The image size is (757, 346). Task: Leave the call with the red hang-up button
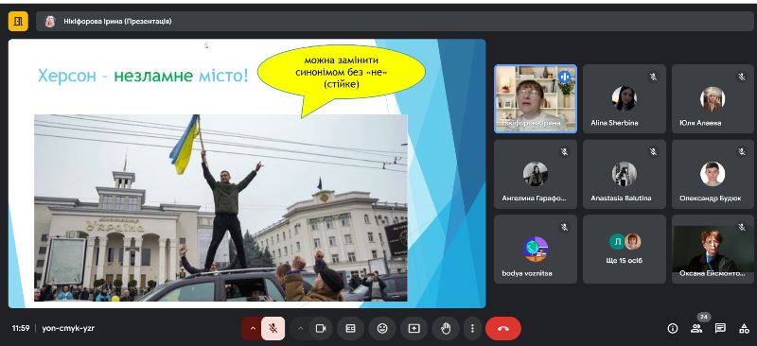(503, 329)
